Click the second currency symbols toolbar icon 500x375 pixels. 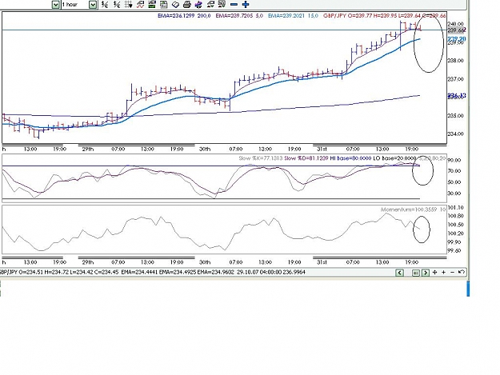pyautogui.click(x=117, y=5)
